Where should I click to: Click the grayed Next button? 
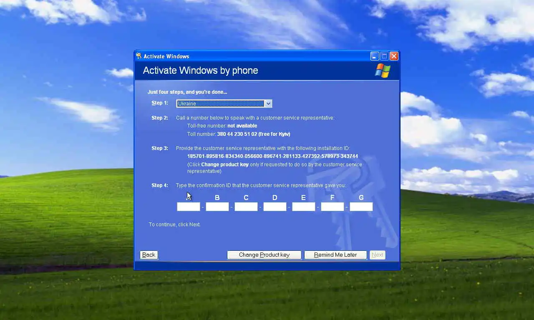point(378,255)
